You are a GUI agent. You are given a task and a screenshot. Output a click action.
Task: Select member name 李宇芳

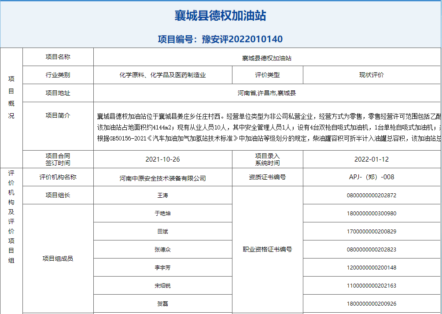pos(162,267)
